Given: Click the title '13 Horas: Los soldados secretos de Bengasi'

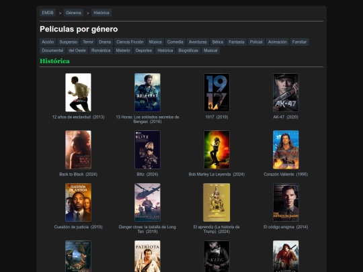Looking at the screenshot, I should point(147,119).
